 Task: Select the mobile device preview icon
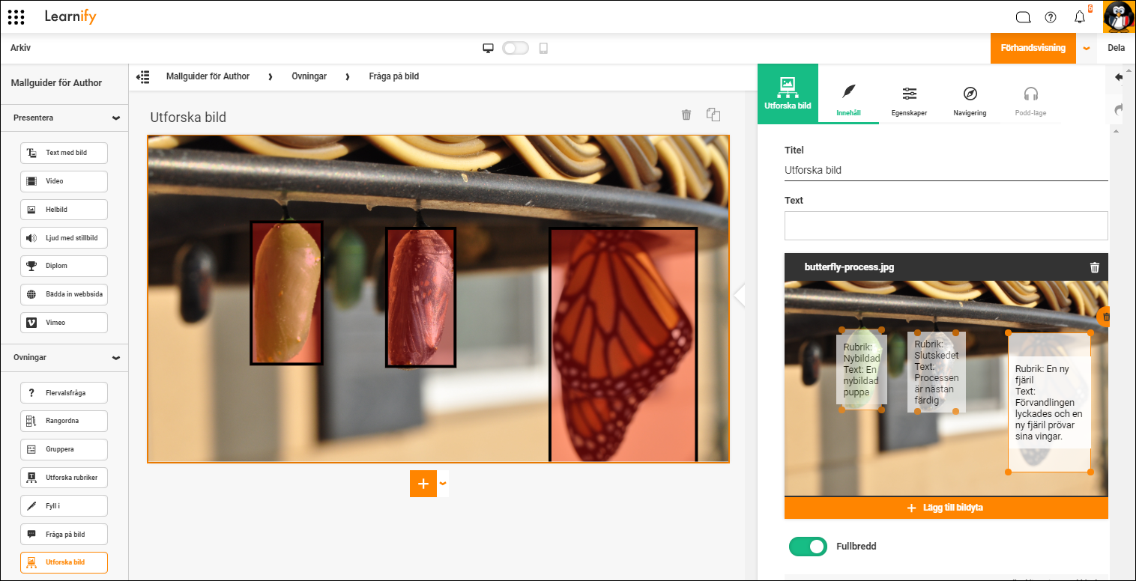tap(543, 48)
